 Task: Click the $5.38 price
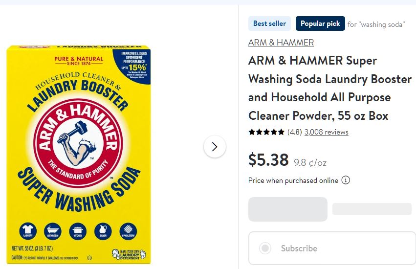coord(268,159)
